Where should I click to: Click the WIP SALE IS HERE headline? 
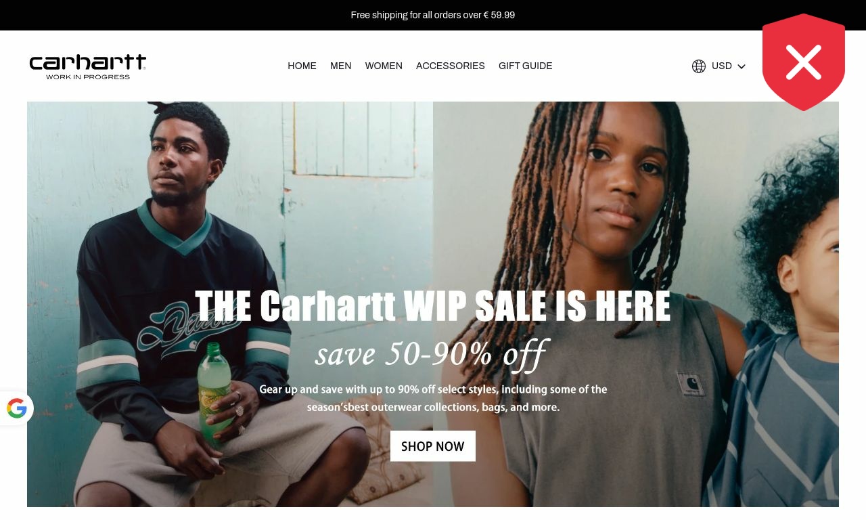[433, 306]
